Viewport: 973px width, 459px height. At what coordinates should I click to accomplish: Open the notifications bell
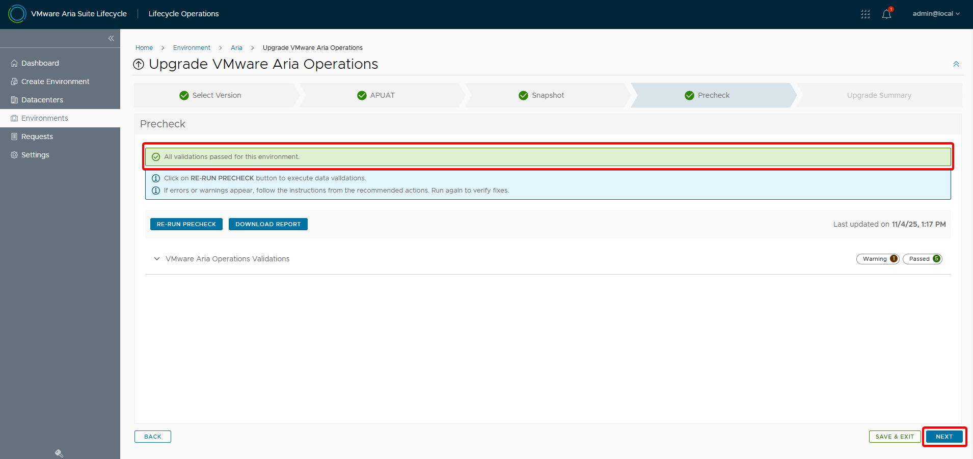pos(886,14)
